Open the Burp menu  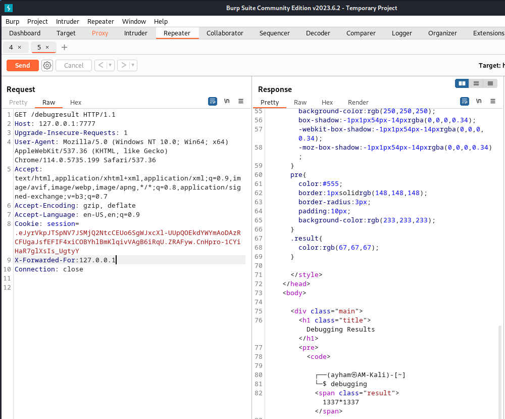click(13, 22)
